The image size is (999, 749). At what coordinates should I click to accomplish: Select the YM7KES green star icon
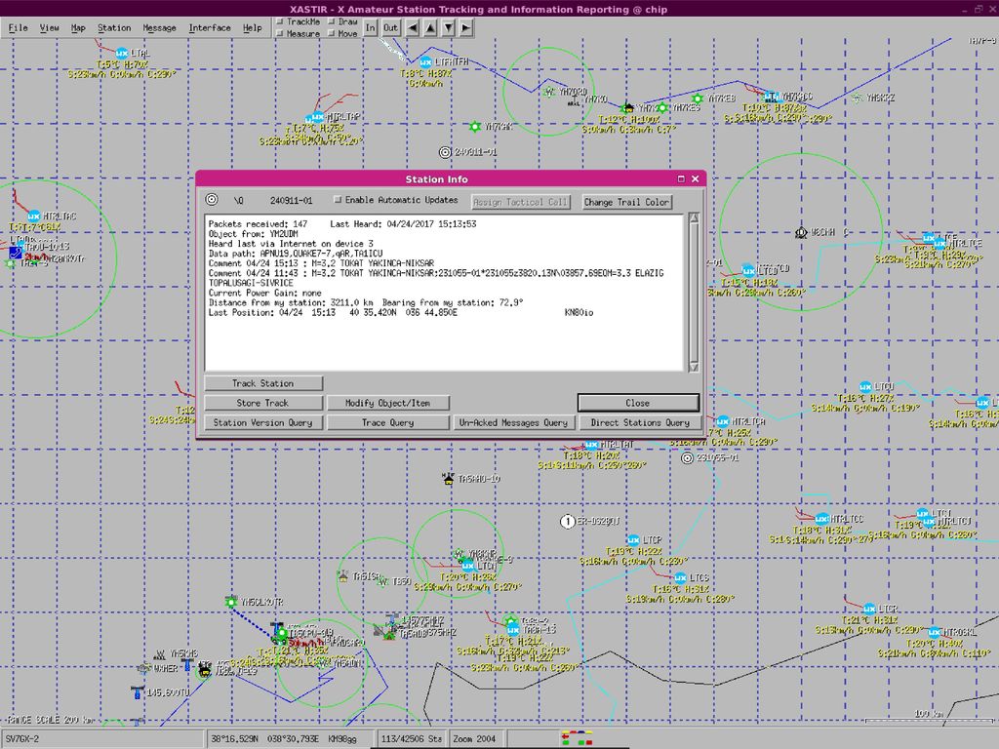pos(662,107)
